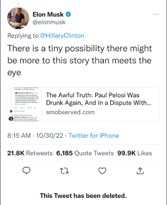Click the retweet arrows icon
The height and width of the screenshot is (205, 167).
coord(64,171)
